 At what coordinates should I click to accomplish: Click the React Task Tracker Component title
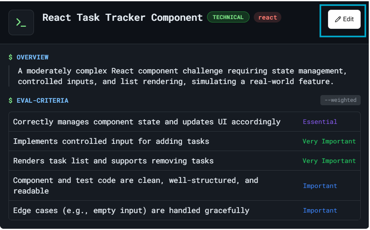pyautogui.click(x=123, y=17)
